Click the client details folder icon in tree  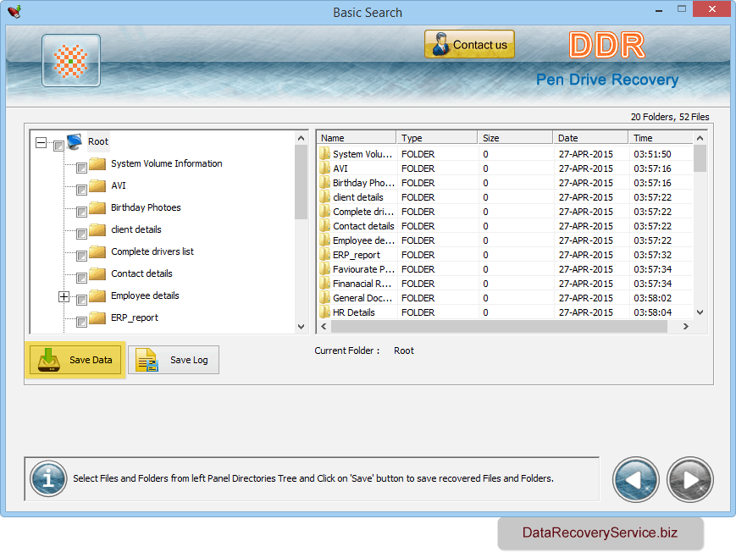97,229
